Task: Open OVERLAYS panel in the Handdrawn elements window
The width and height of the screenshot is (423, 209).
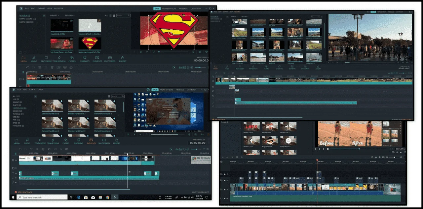Action: point(79,141)
